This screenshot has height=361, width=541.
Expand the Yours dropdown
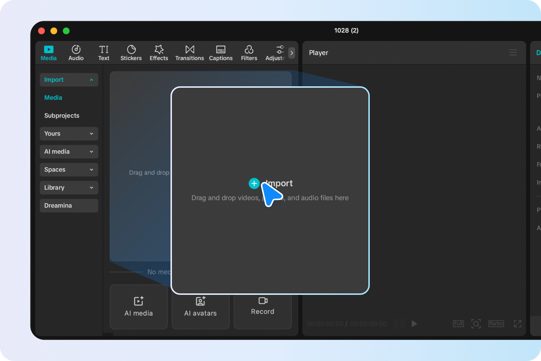point(69,133)
